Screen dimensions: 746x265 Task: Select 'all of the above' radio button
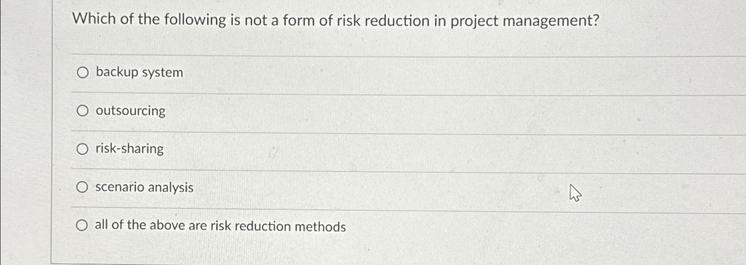81,226
